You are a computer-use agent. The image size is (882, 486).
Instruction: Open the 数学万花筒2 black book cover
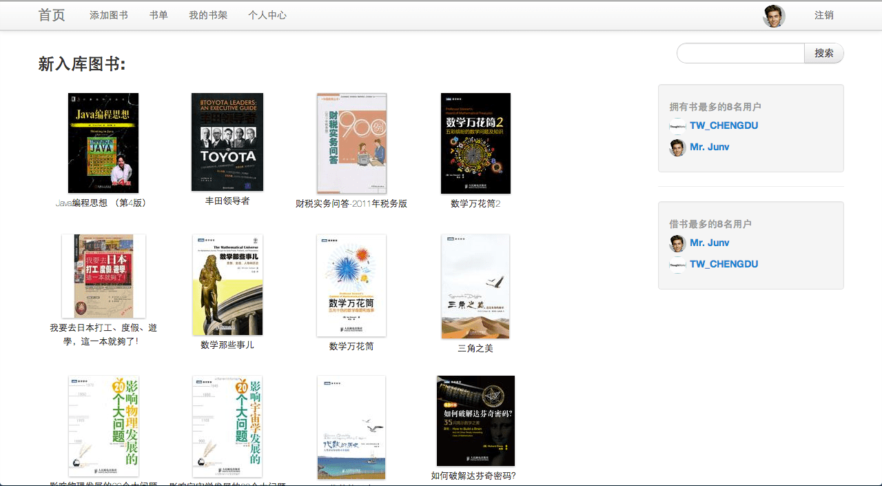(x=475, y=143)
